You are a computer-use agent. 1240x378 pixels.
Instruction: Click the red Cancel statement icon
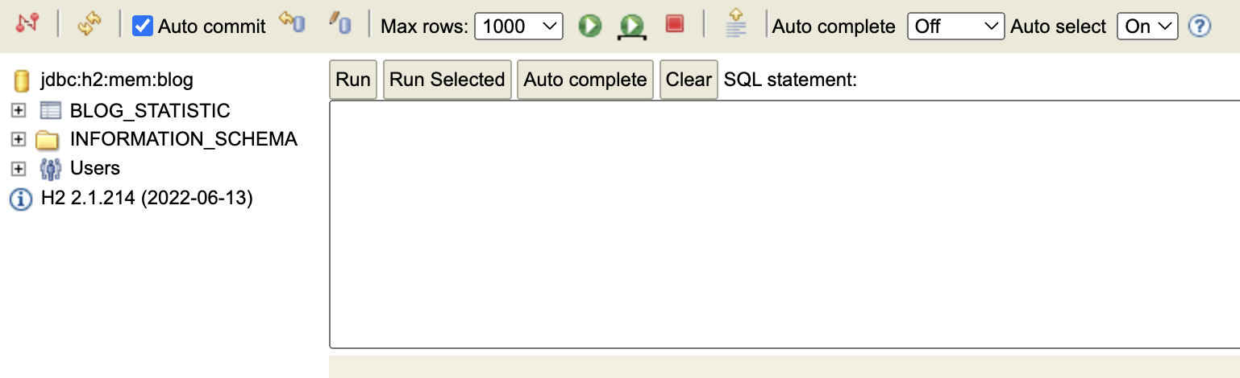pyautogui.click(x=675, y=24)
